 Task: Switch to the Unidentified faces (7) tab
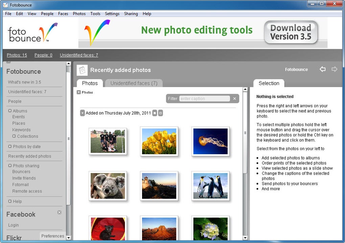134,83
